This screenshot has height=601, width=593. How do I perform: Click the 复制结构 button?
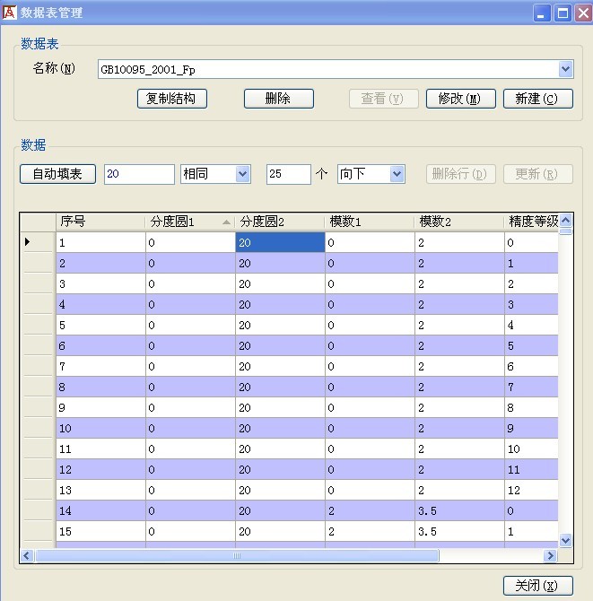[172, 99]
